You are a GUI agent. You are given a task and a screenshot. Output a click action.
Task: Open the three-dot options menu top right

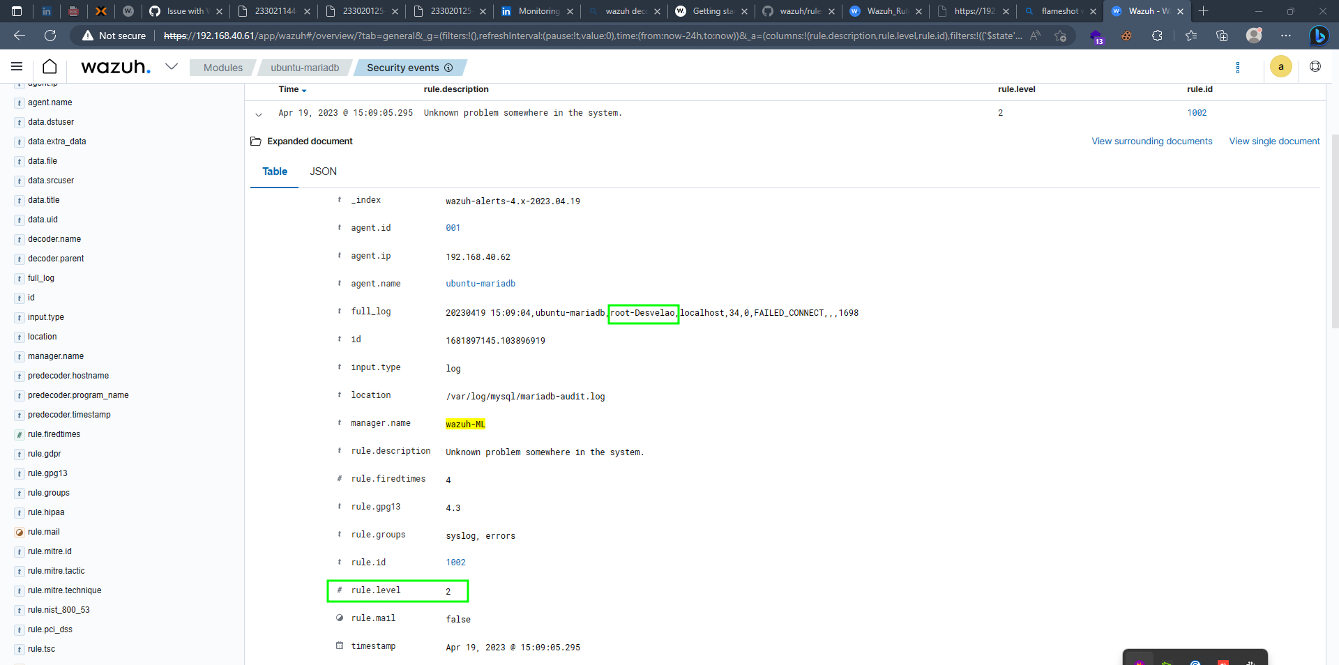coord(1238,68)
